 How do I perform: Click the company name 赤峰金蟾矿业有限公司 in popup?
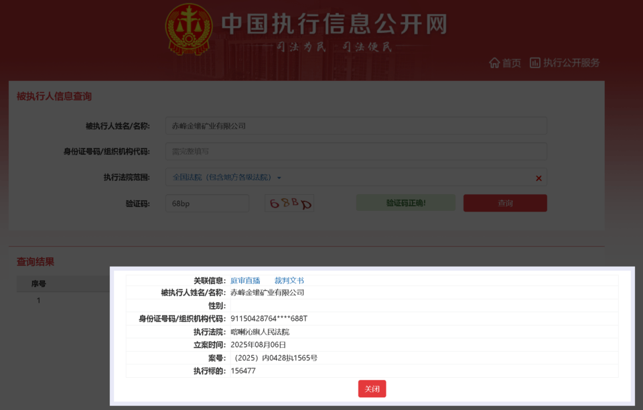pos(267,292)
